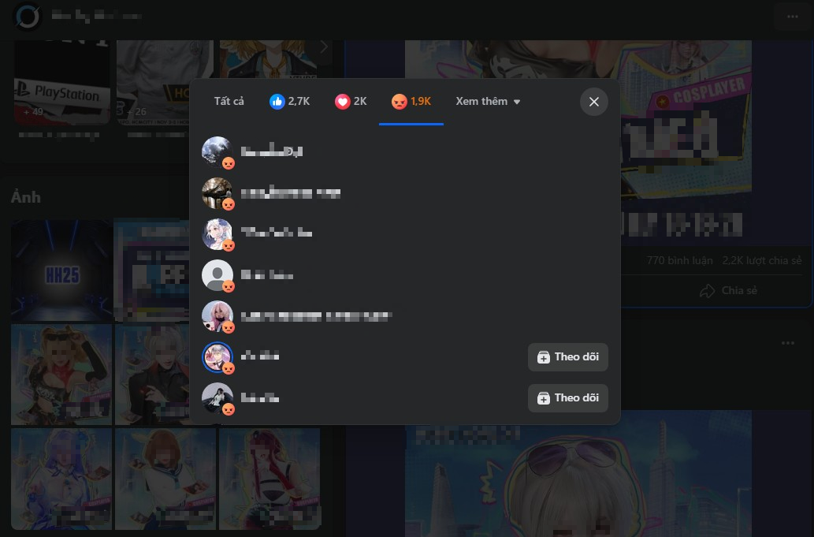Click the anime-girl avatar of third user

click(x=217, y=233)
